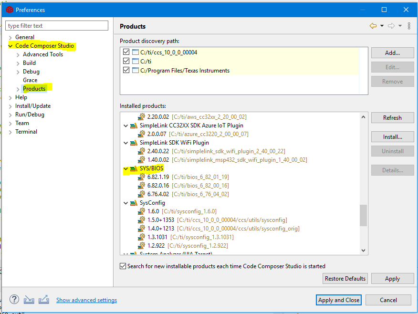Viewport: 418px width, 314px height.
Task: Click the installed products scrollbar thumb
Action: click(x=363, y=215)
